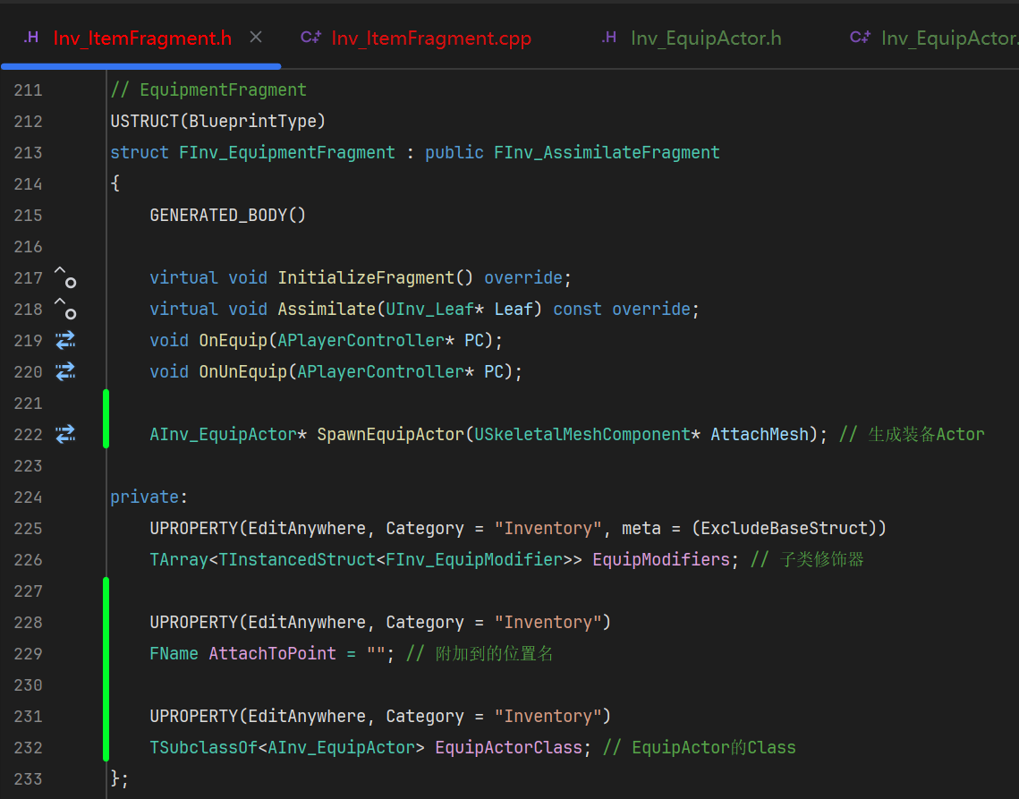This screenshot has width=1019, height=799.
Task: Click the OnEquip function name
Action: click(x=233, y=340)
